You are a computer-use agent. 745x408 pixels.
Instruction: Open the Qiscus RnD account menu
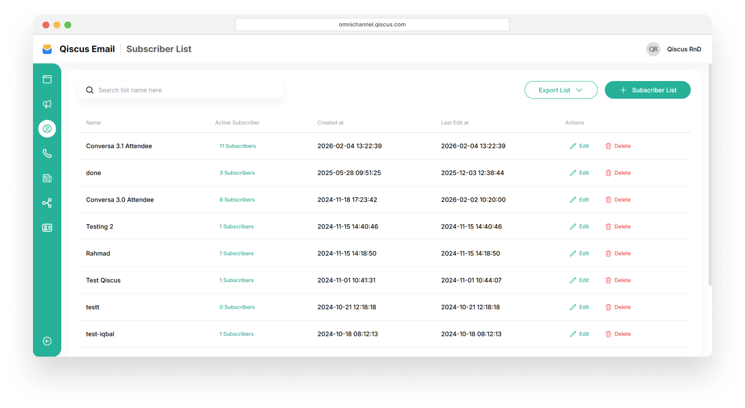pyautogui.click(x=684, y=49)
